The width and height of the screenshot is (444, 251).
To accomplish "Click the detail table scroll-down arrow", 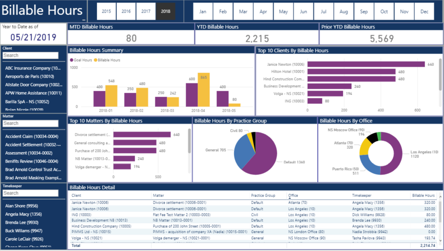I will (440, 240).
